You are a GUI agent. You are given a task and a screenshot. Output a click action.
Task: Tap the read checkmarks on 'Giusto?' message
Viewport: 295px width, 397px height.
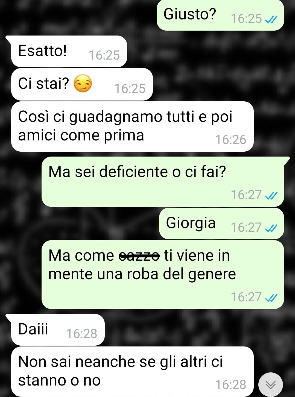click(x=271, y=19)
